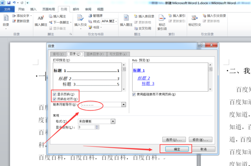The image size is (251, 166).
Task: Switch to the 引文目录(A) dialog tab
Action: [118, 54]
